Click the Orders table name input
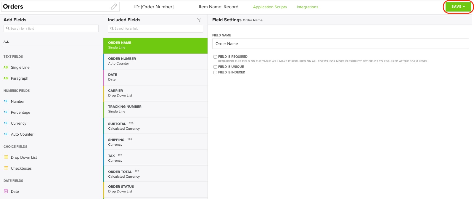Image resolution: width=474 pixels, height=199 pixels. (60, 7)
